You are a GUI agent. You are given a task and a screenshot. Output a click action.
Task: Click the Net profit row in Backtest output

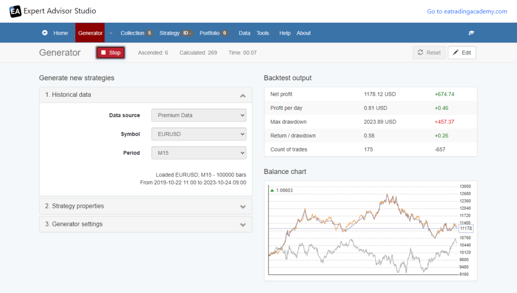[x=370, y=94]
